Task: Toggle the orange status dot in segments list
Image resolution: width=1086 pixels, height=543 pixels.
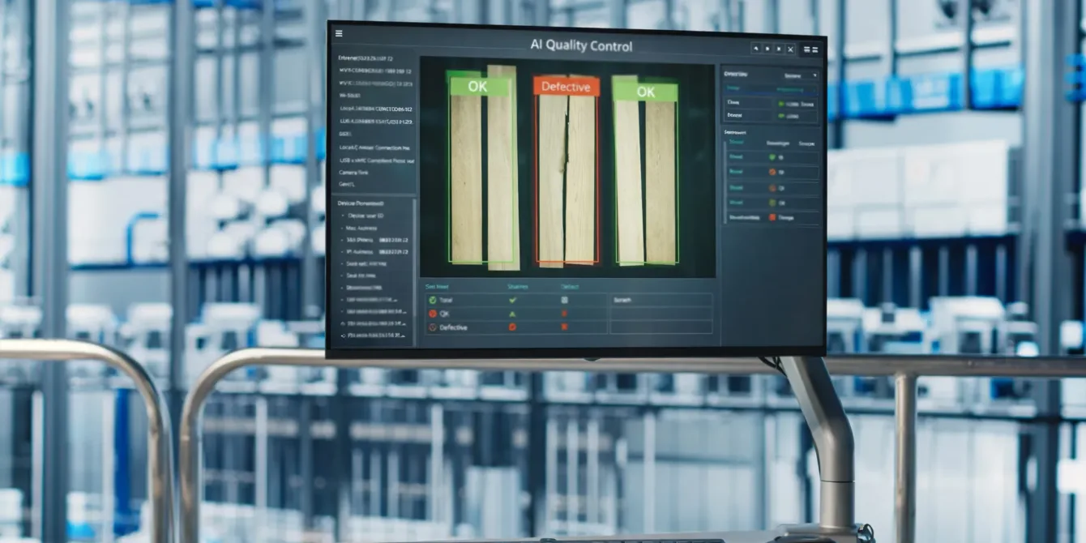Action: (x=773, y=171)
